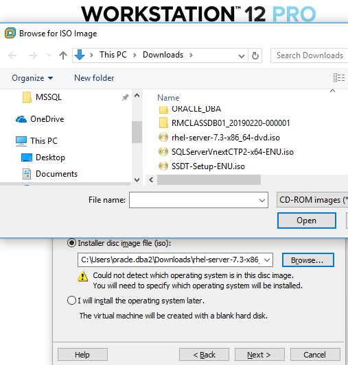Select SSDT-Setup-ENU.iso file

[x=208, y=166]
